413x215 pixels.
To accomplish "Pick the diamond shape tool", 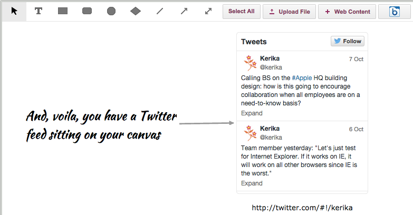I will 136,11.
